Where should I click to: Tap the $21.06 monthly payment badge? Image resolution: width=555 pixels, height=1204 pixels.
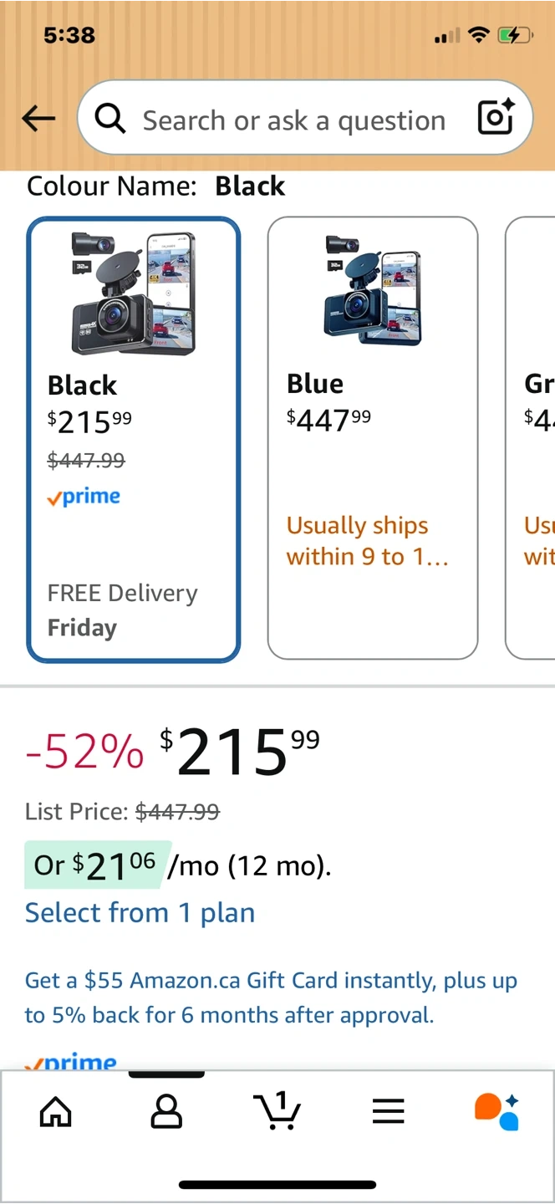coord(97,865)
